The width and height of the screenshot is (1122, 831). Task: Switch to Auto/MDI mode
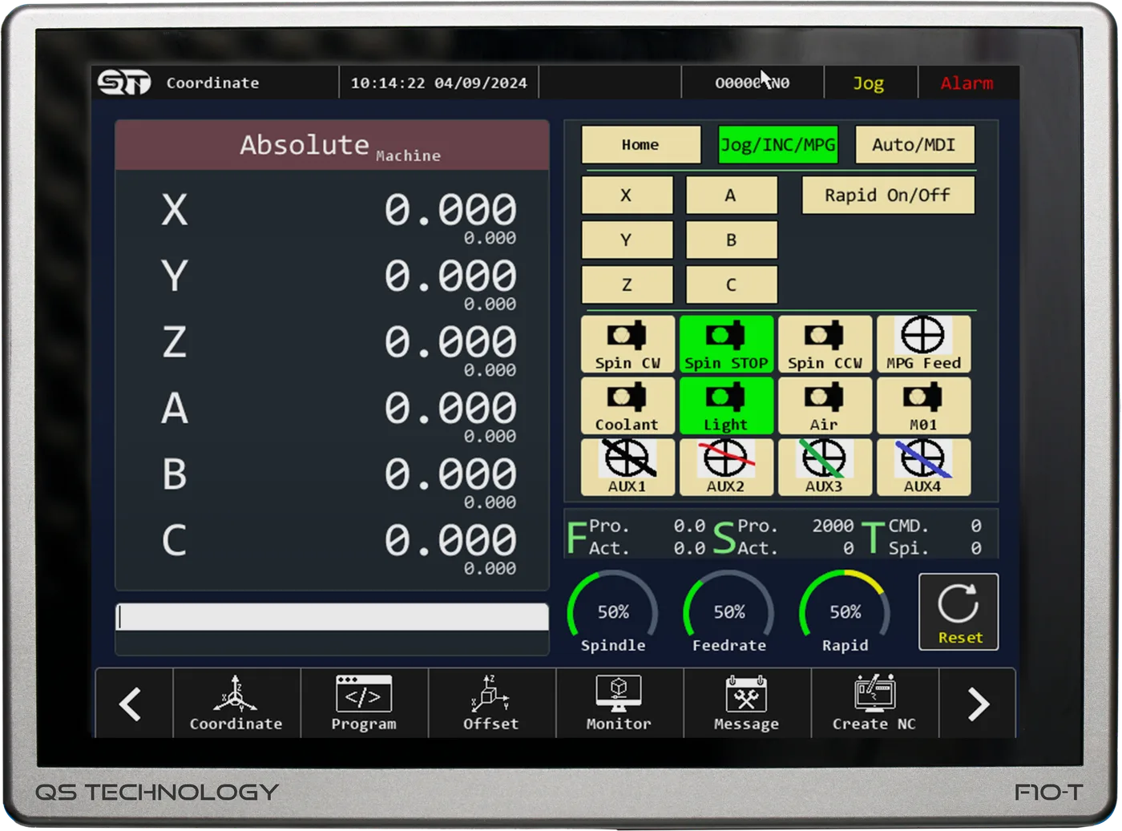(x=914, y=145)
